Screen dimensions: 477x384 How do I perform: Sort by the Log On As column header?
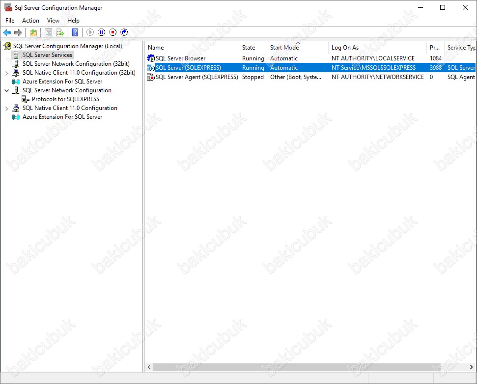point(377,48)
